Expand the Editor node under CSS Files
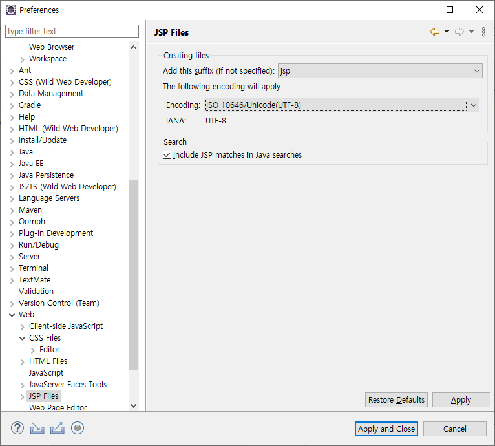 pyautogui.click(x=32, y=350)
